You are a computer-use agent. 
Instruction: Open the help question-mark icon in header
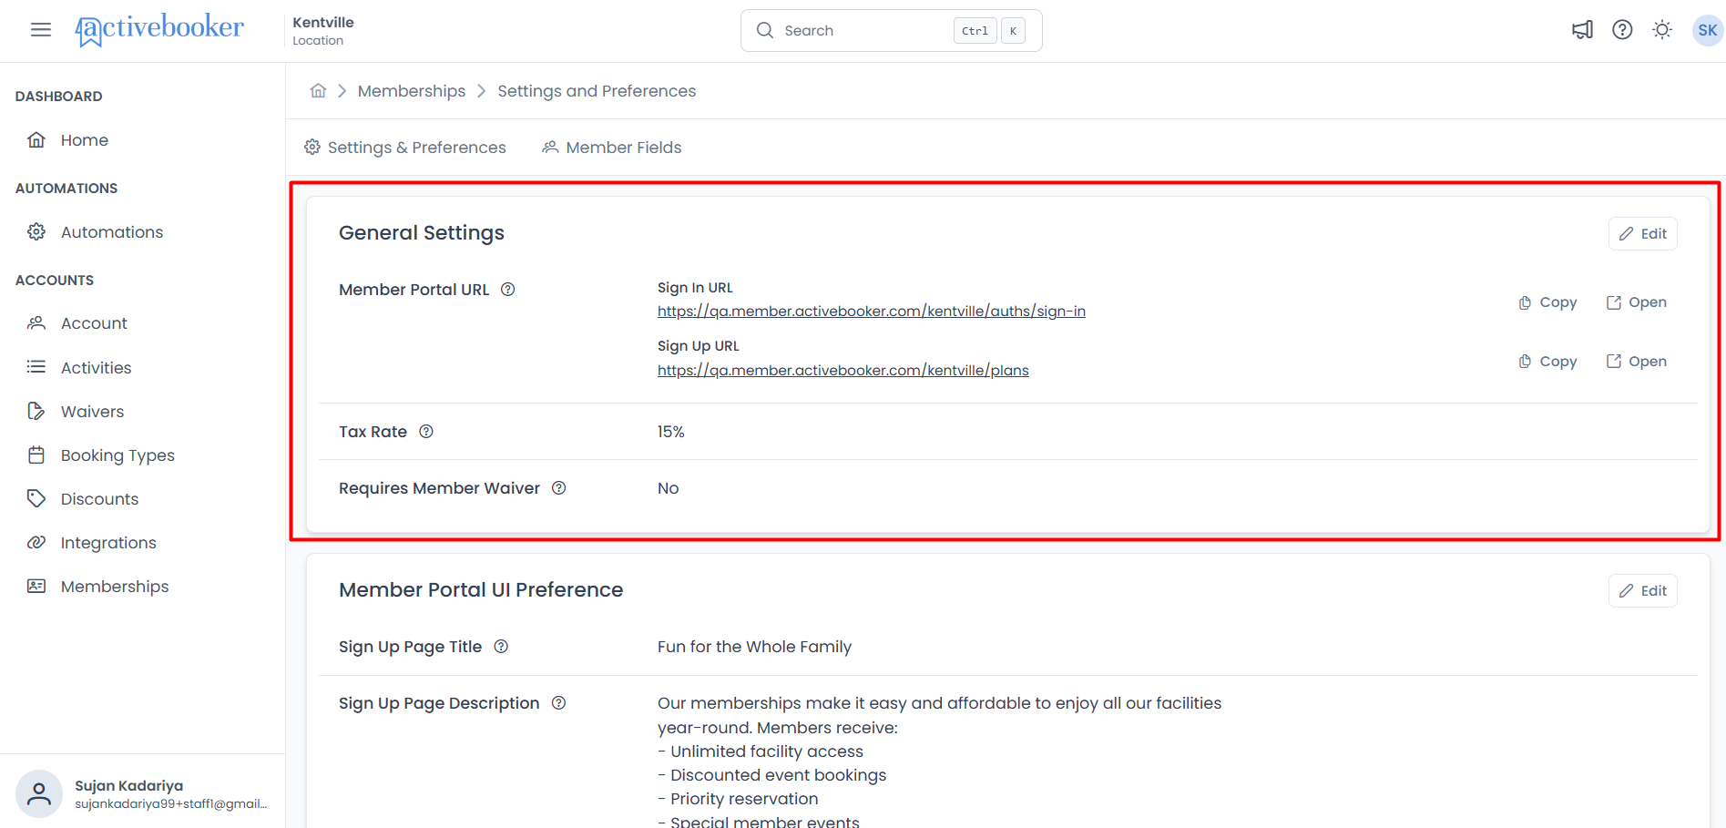tap(1622, 30)
